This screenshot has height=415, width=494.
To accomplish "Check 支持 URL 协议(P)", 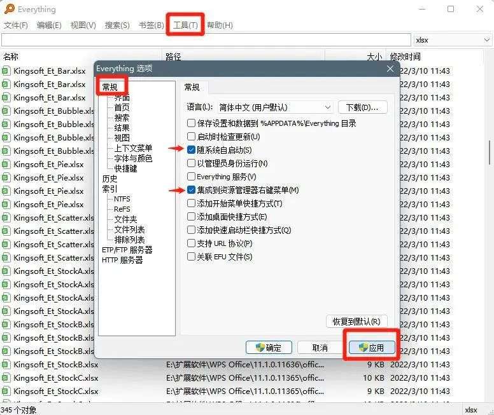I will pyautogui.click(x=191, y=243).
